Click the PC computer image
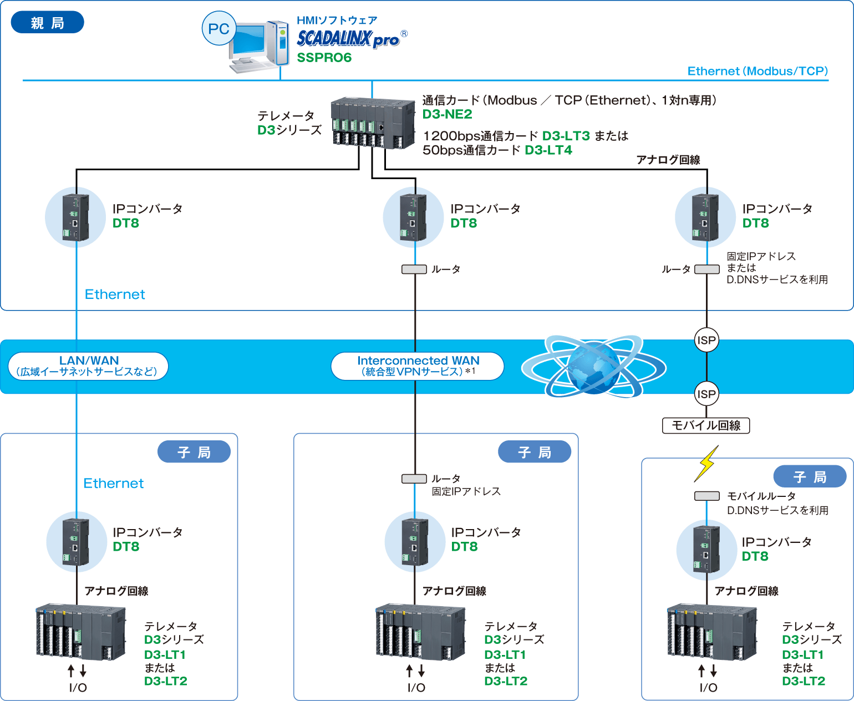Image resolution: width=854 pixels, height=701 pixels. pyautogui.click(x=260, y=47)
